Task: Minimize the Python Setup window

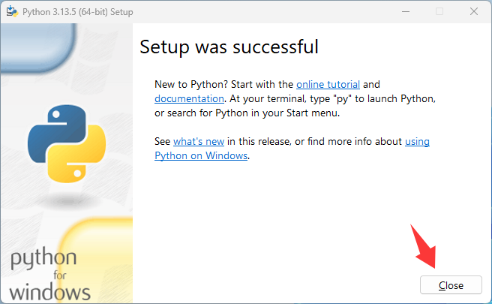Action: tap(406, 11)
